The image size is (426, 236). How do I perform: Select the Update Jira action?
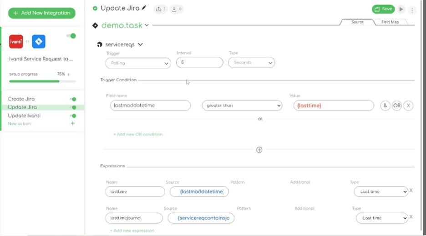(22, 107)
